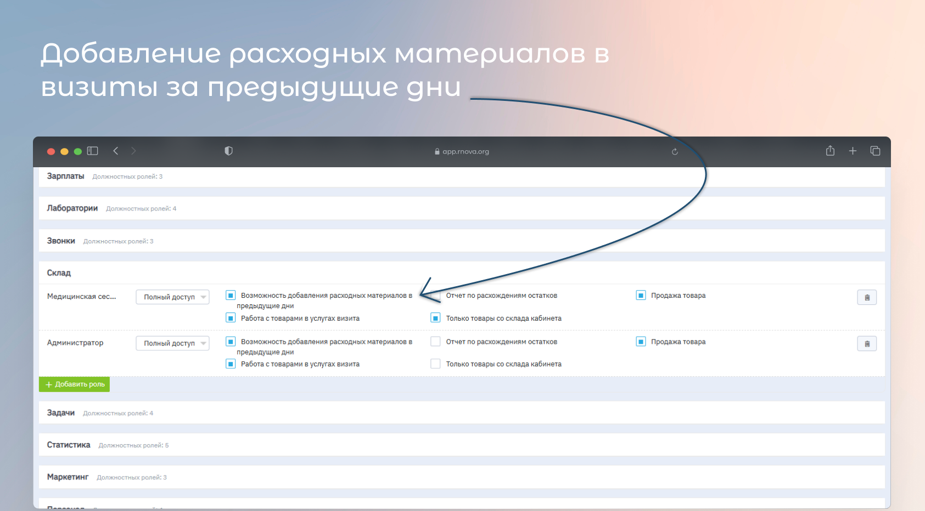Delete the Медицинская сестра role with the trash icon

(x=867, y=297)
